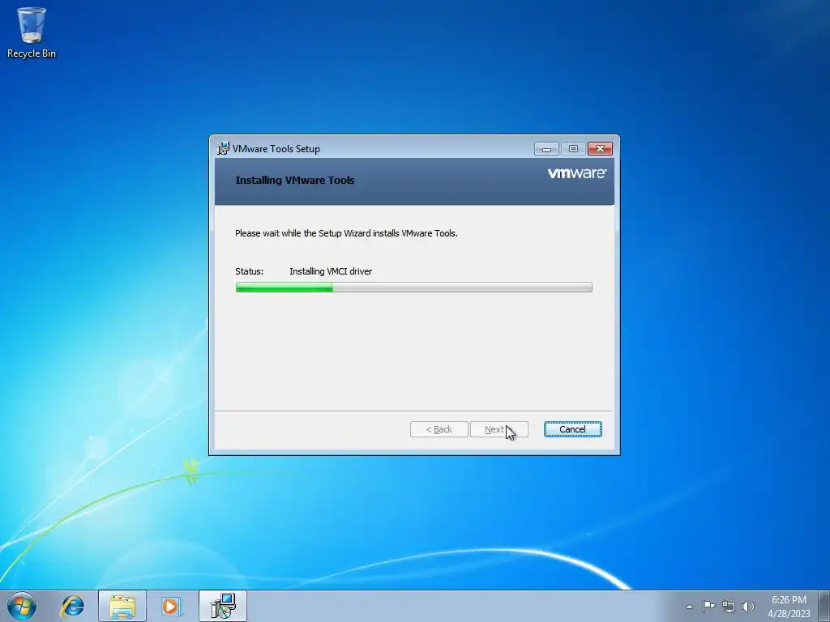The image size is (830, 622).
Task: Click the 'Status:' label
Action: coord(250,271)
